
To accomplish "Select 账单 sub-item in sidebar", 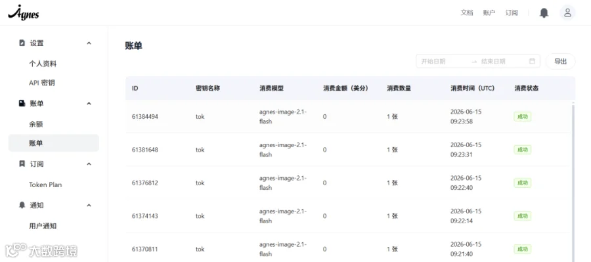I will [x=54, y=143].
